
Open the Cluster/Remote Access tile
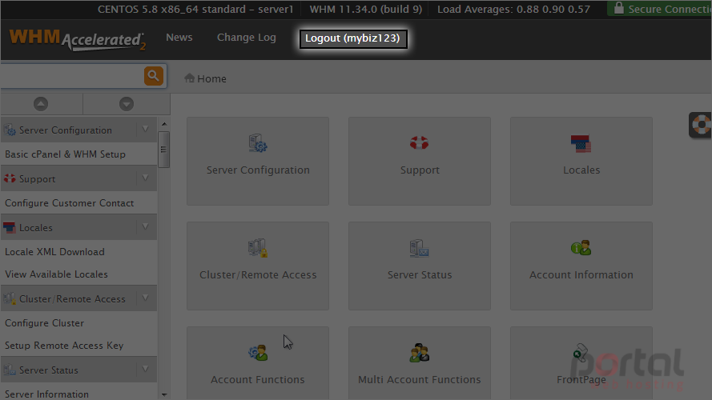pyautogui.click(x=258, y=266)
